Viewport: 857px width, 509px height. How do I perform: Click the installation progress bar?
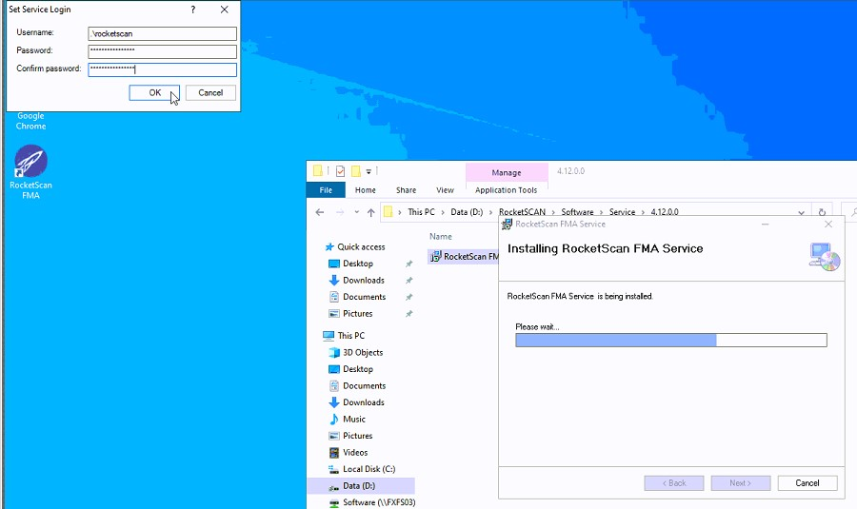tap(671, 341)
